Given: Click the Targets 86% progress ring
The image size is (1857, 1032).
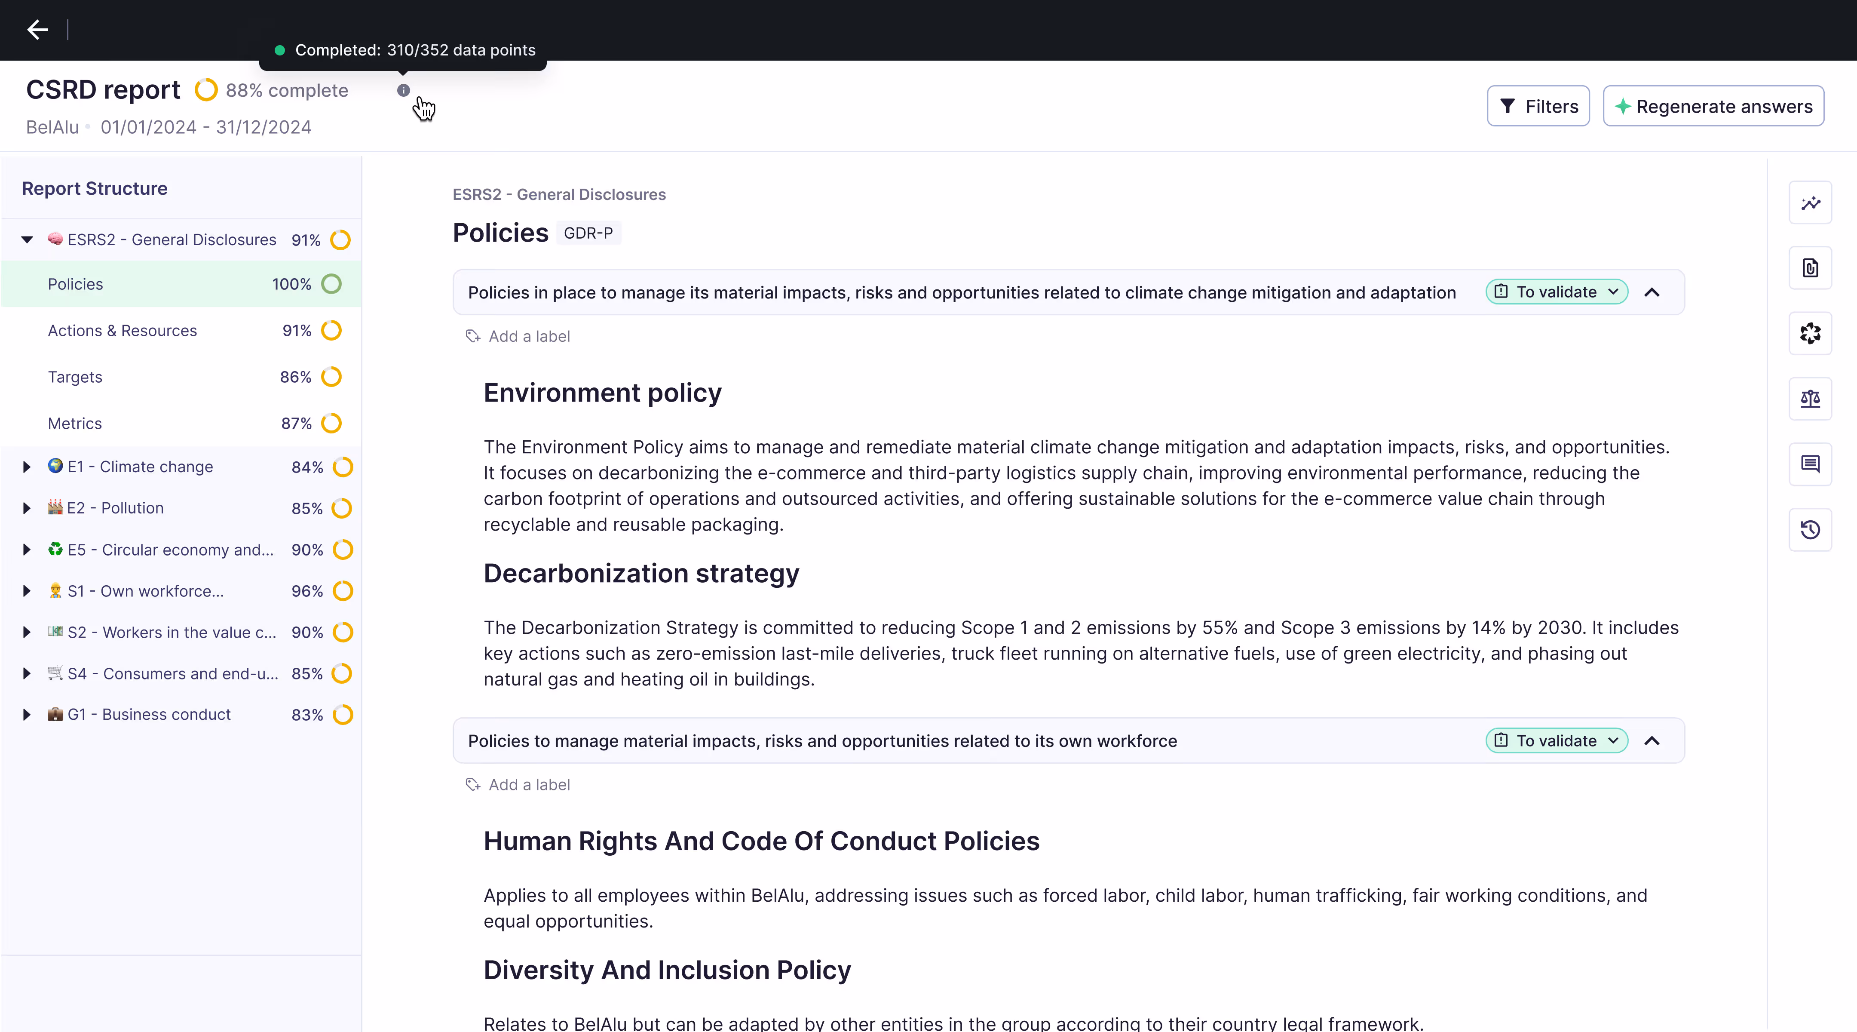Looking at the screenshot, I should click(x=331, y=376).
